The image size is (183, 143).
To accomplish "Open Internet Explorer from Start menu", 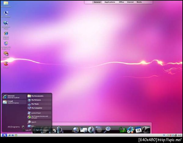I will tap(14, 97).
